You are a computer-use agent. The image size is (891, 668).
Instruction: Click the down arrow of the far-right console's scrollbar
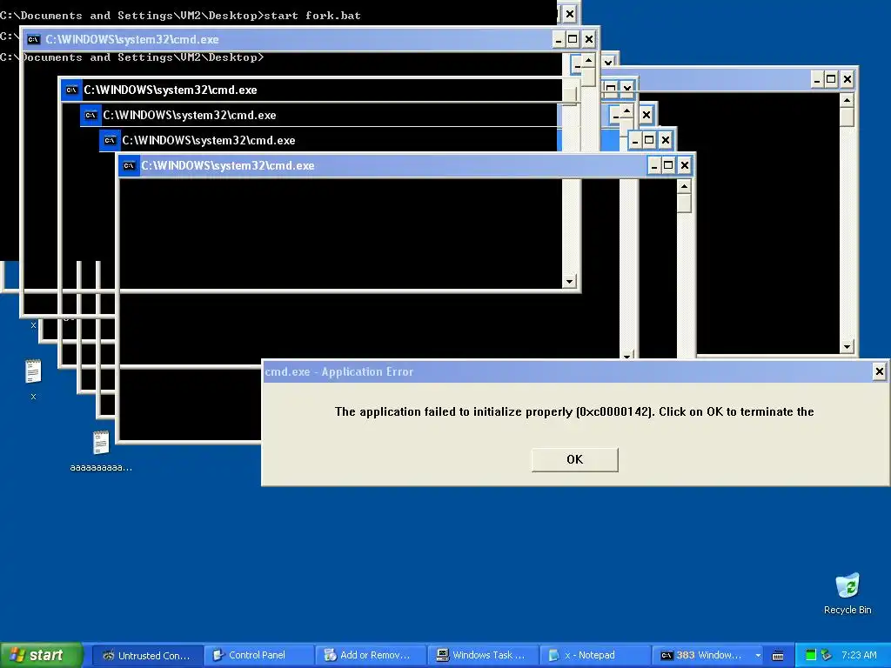pyautogui.click(x=847, y=346)
